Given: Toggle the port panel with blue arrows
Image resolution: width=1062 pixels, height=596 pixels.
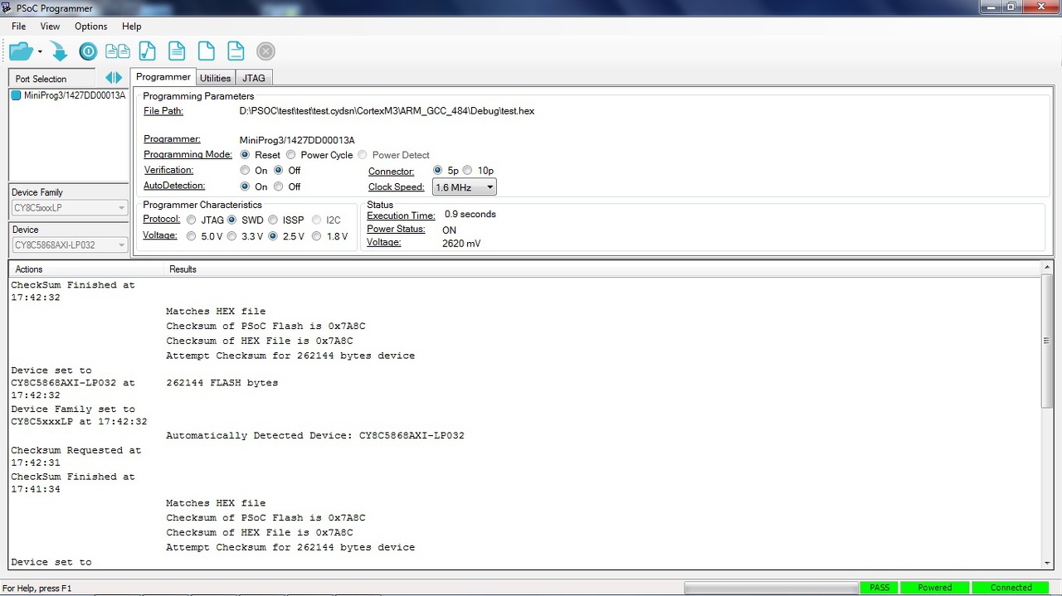Looking at the screenshot, I should tap(114, 78).
